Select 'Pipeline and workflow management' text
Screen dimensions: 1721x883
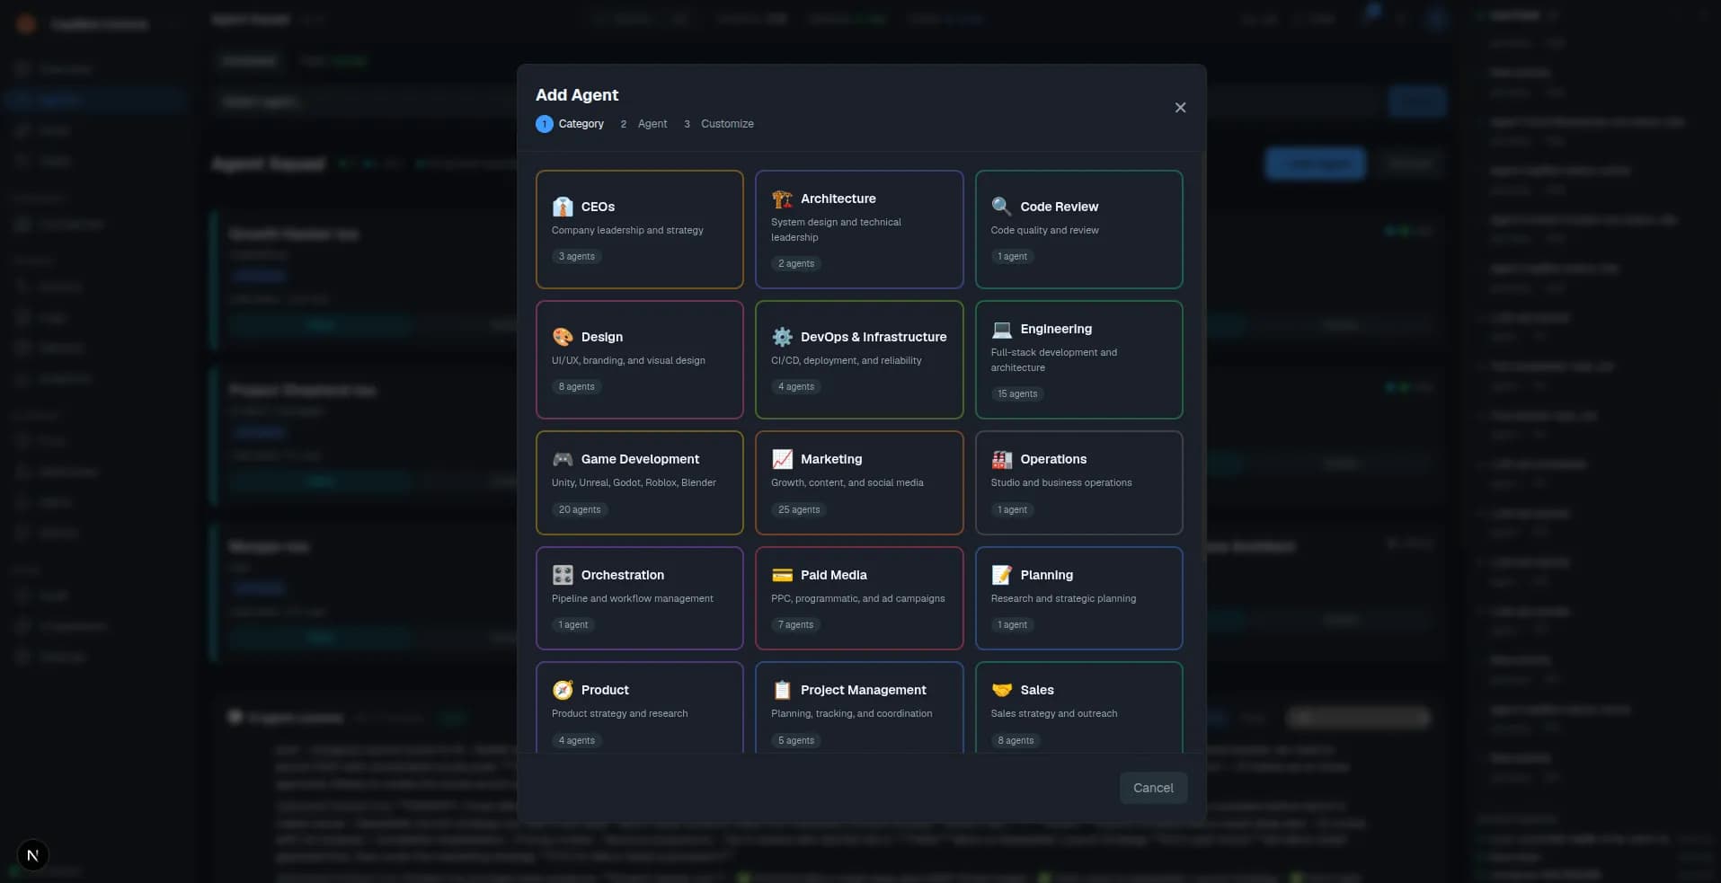click(632, 598)
